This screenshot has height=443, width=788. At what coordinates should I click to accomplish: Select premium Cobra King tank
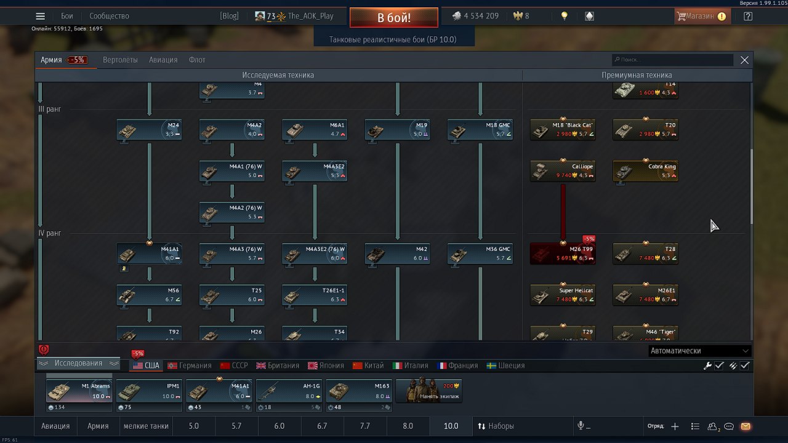[x=646, y=172]
